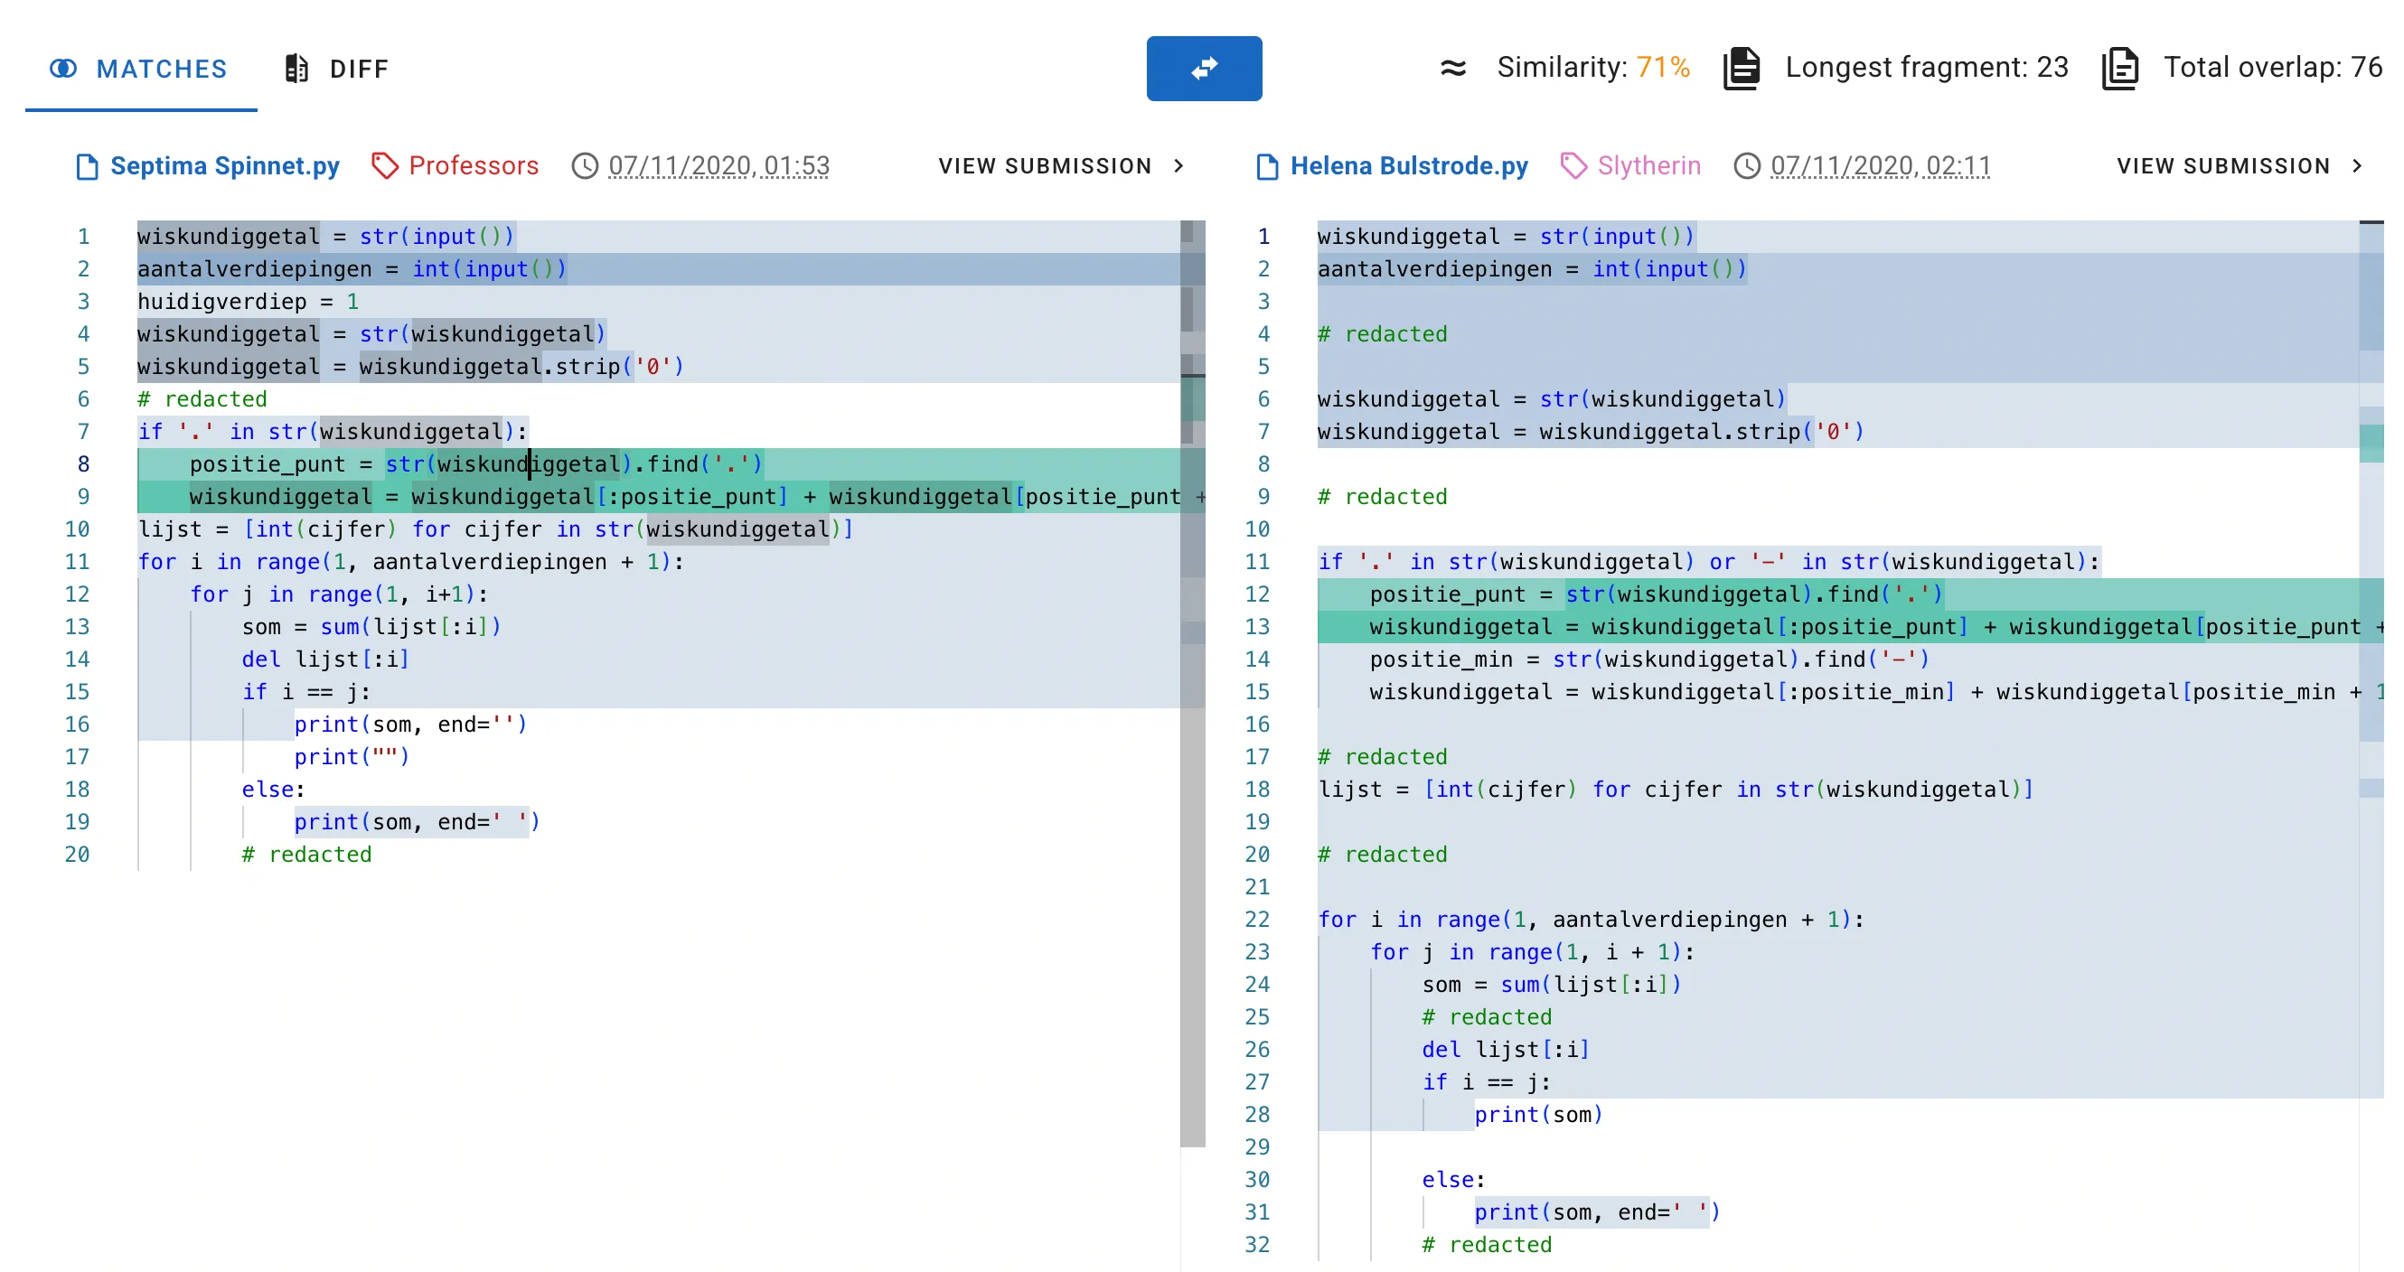This screenshot has width=2404, height=1272.
Task: Click line number 8 in left pane
Action: pos(83,464)
